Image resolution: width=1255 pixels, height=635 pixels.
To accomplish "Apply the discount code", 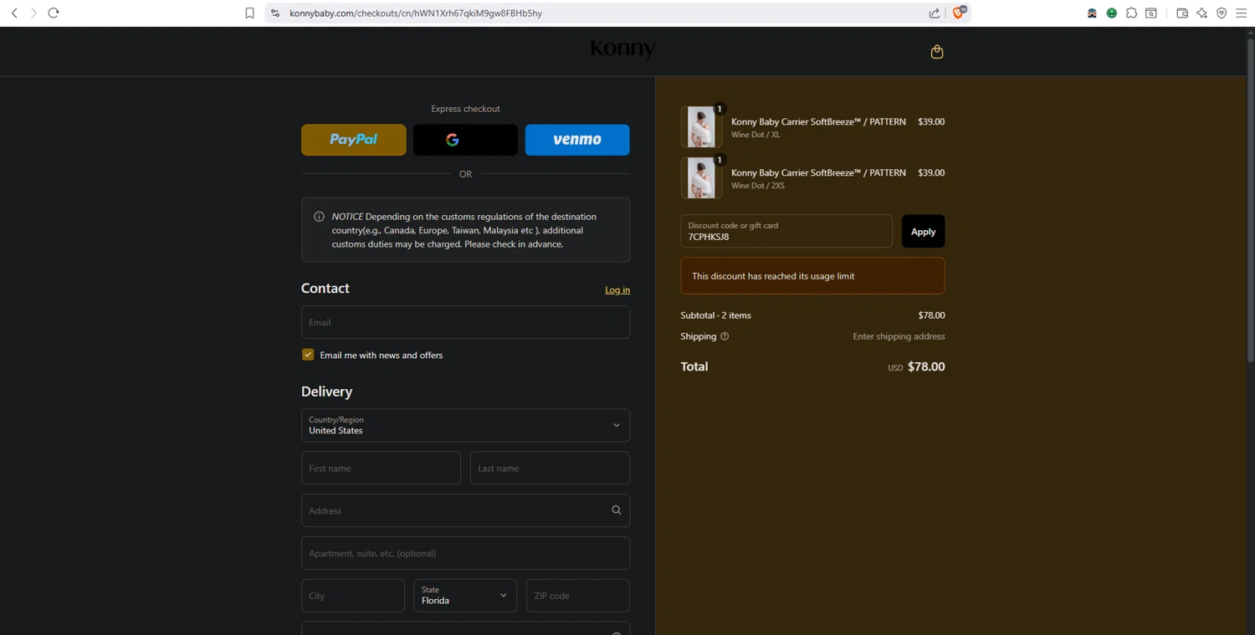I will [923, 232].
